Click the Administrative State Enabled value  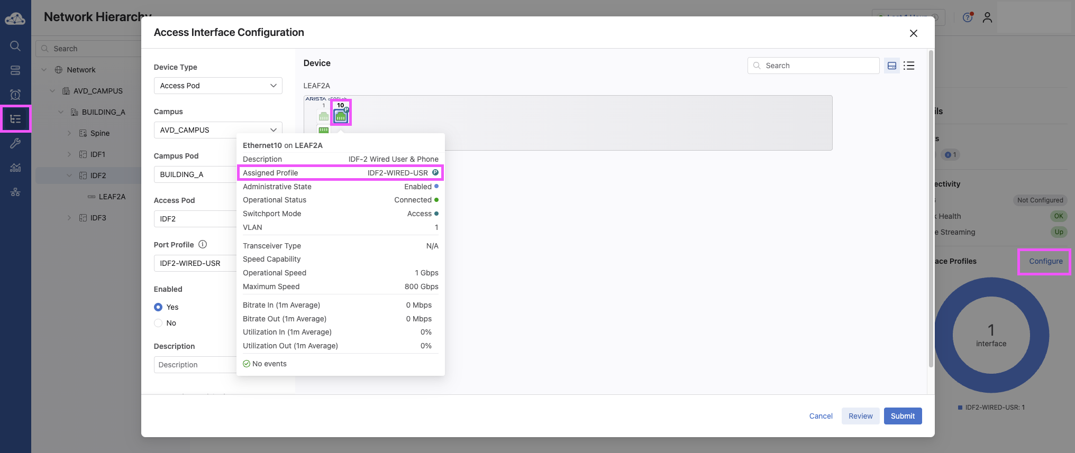click(418, 187)
